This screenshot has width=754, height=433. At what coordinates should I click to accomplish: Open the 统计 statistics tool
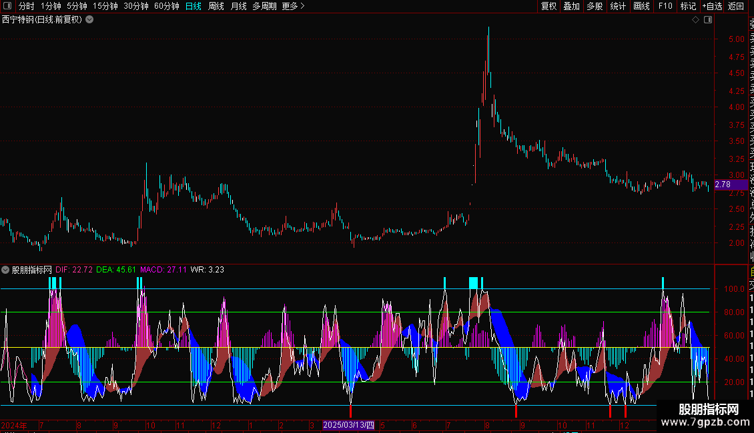[618, 6]
